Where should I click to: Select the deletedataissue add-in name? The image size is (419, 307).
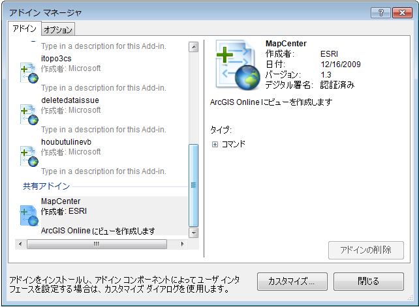70,100
